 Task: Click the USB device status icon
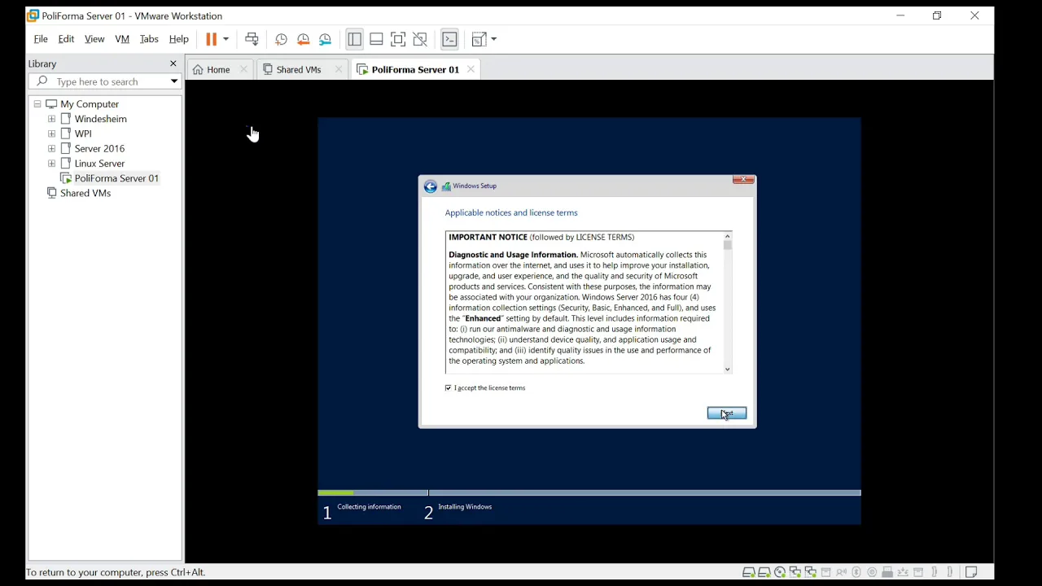pyautogui.click(x=887, y=572)
